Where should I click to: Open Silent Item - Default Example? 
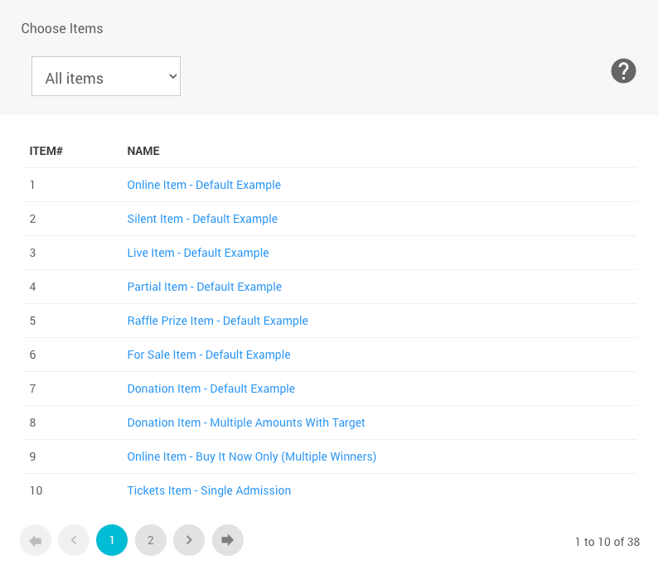coord(202,219)
